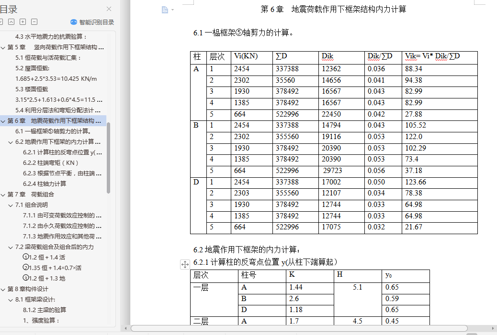
Task: Click the 一层 cell in second table
Action: tap(214, 299)
